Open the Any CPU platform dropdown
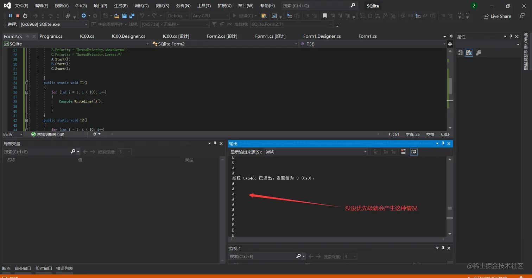Image resolution: width=532 pixels, height=278 pixels. [210, 16]
